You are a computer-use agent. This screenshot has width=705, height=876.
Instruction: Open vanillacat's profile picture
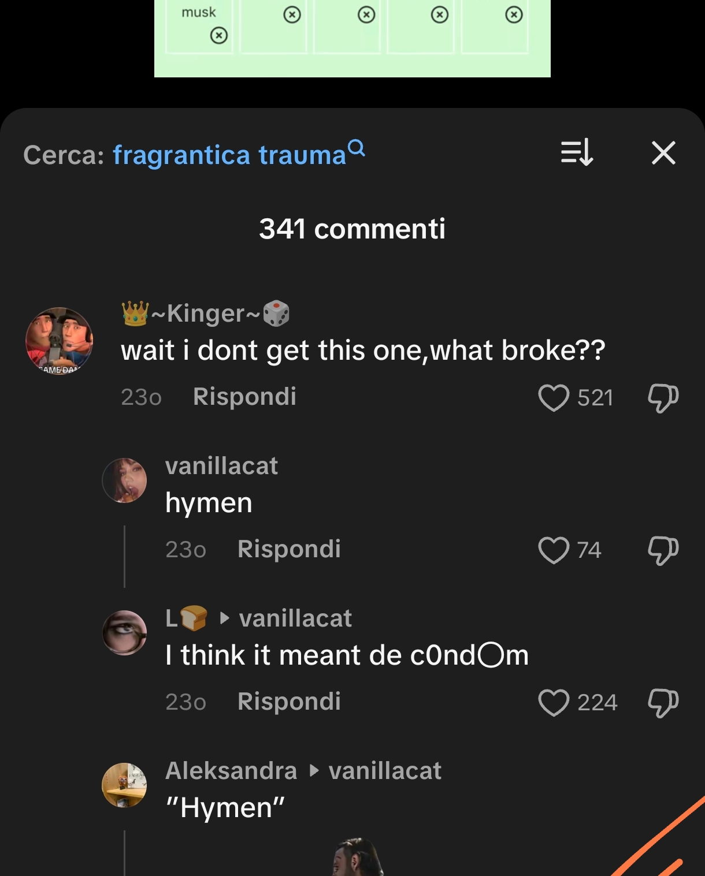(x=125, y=480)
